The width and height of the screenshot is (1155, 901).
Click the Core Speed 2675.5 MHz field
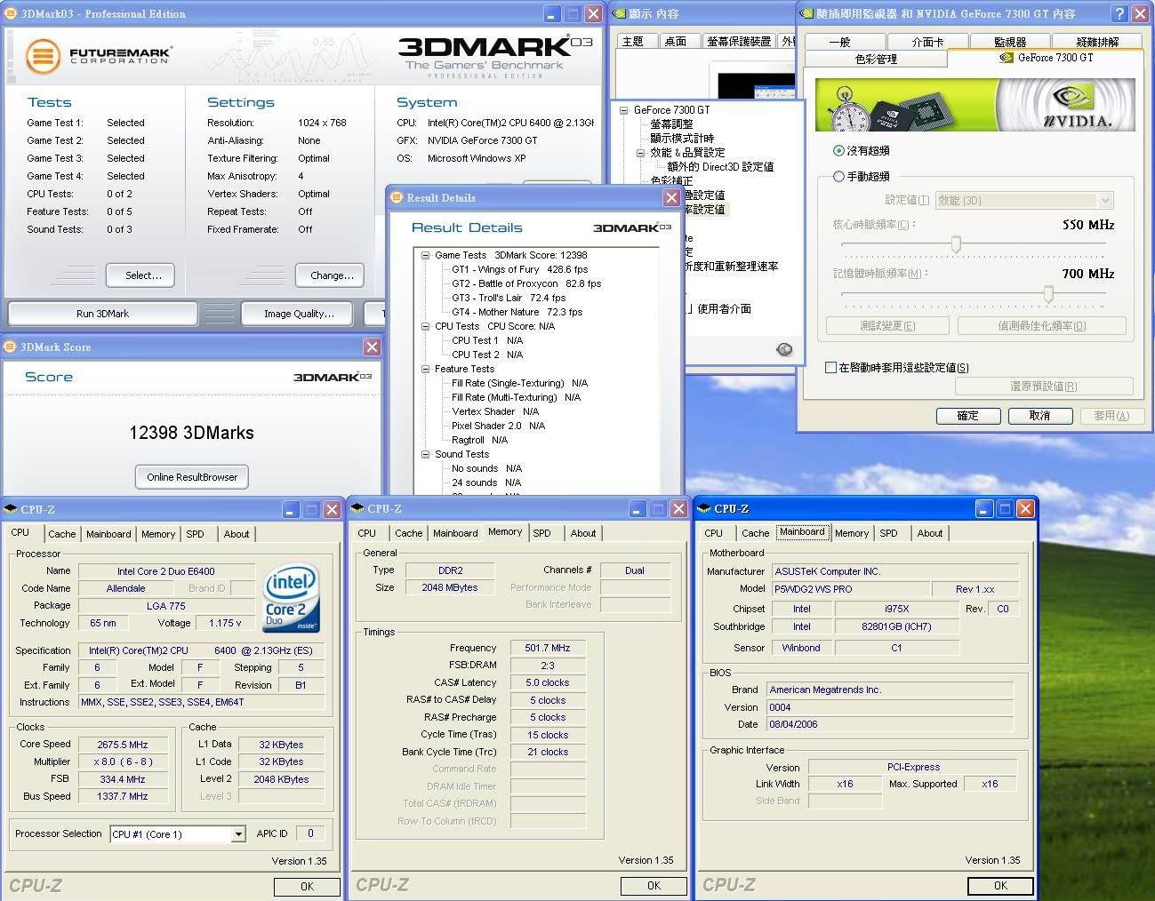123,745
